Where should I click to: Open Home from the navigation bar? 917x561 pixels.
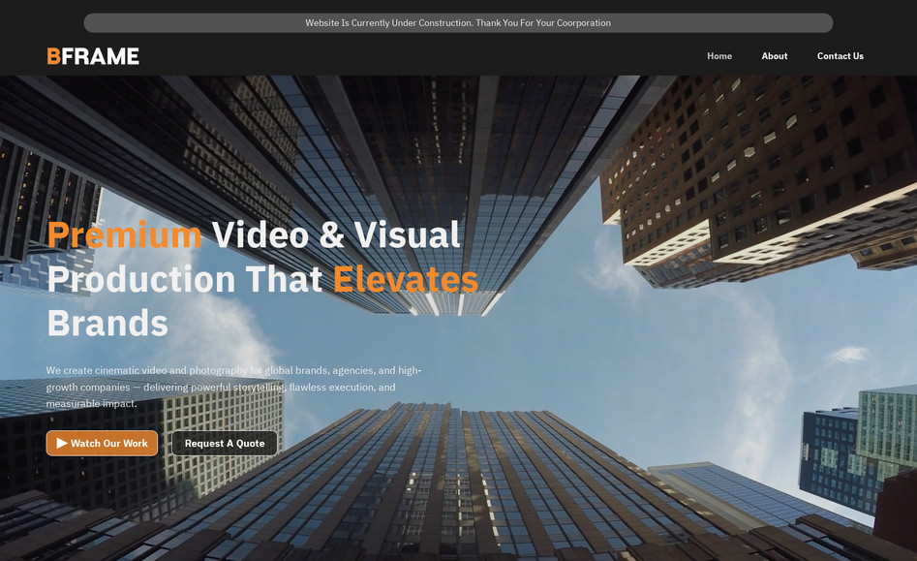tap(718, 56)
